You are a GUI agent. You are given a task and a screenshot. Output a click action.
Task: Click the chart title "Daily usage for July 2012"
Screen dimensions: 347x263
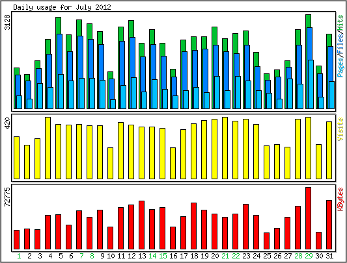pyautogui.click(x=62, y=7)
